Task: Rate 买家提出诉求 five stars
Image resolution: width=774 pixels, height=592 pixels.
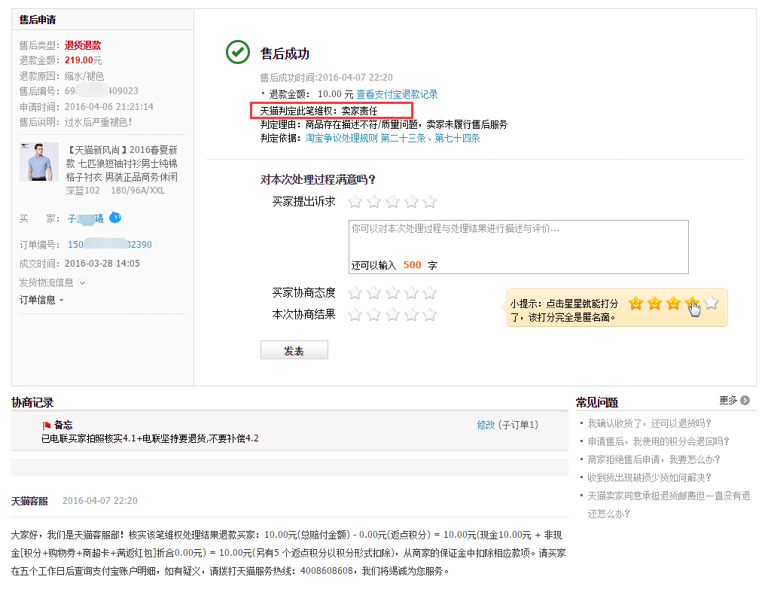Action: (430, 201)
